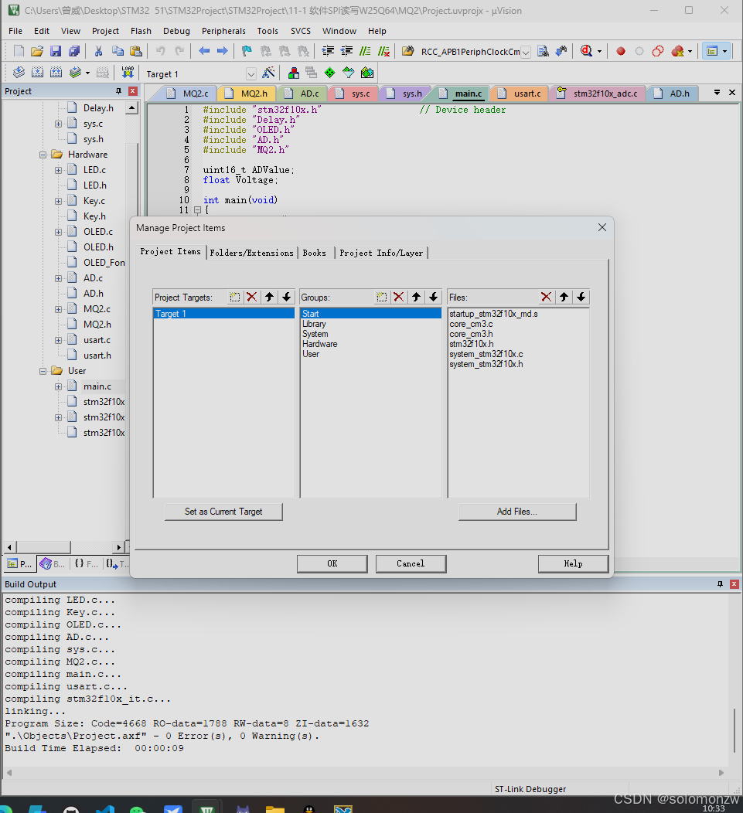Create a new group in Groups list
This screenshot has height=813, width=743.
coord(381,297)
